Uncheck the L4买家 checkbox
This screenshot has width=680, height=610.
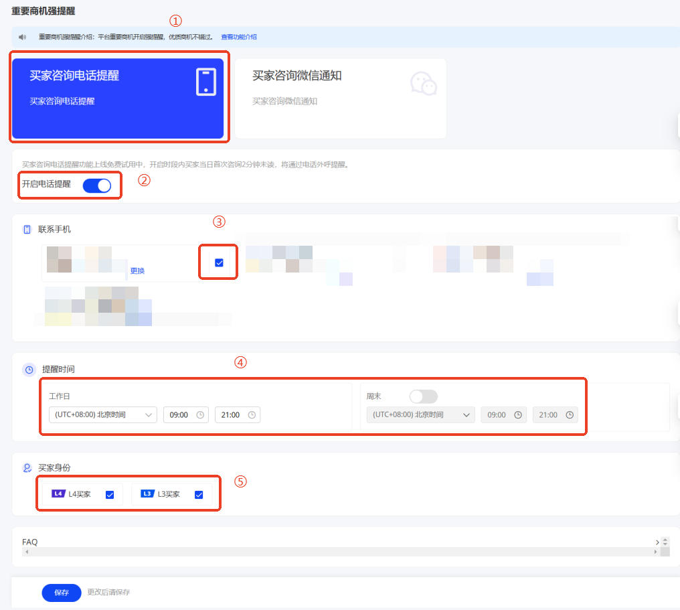pos(110,495)
